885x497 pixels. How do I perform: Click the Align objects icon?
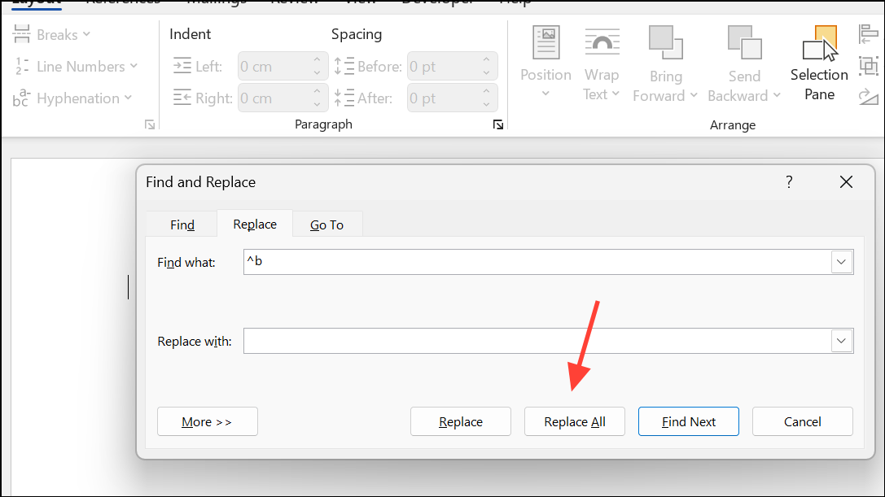pyautogui.click(x=868, y=34)
